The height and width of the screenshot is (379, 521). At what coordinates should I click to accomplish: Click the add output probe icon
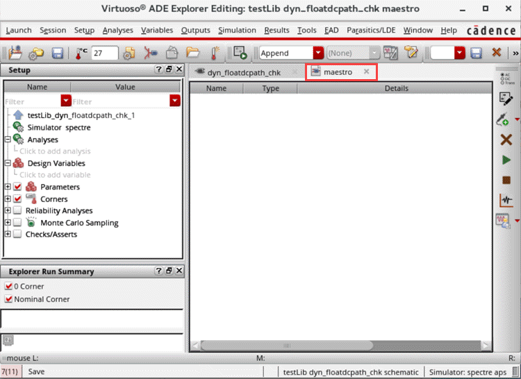[x=503, y=119]
